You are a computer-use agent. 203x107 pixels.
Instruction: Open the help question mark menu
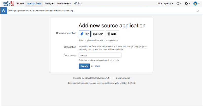pos(179,4)
